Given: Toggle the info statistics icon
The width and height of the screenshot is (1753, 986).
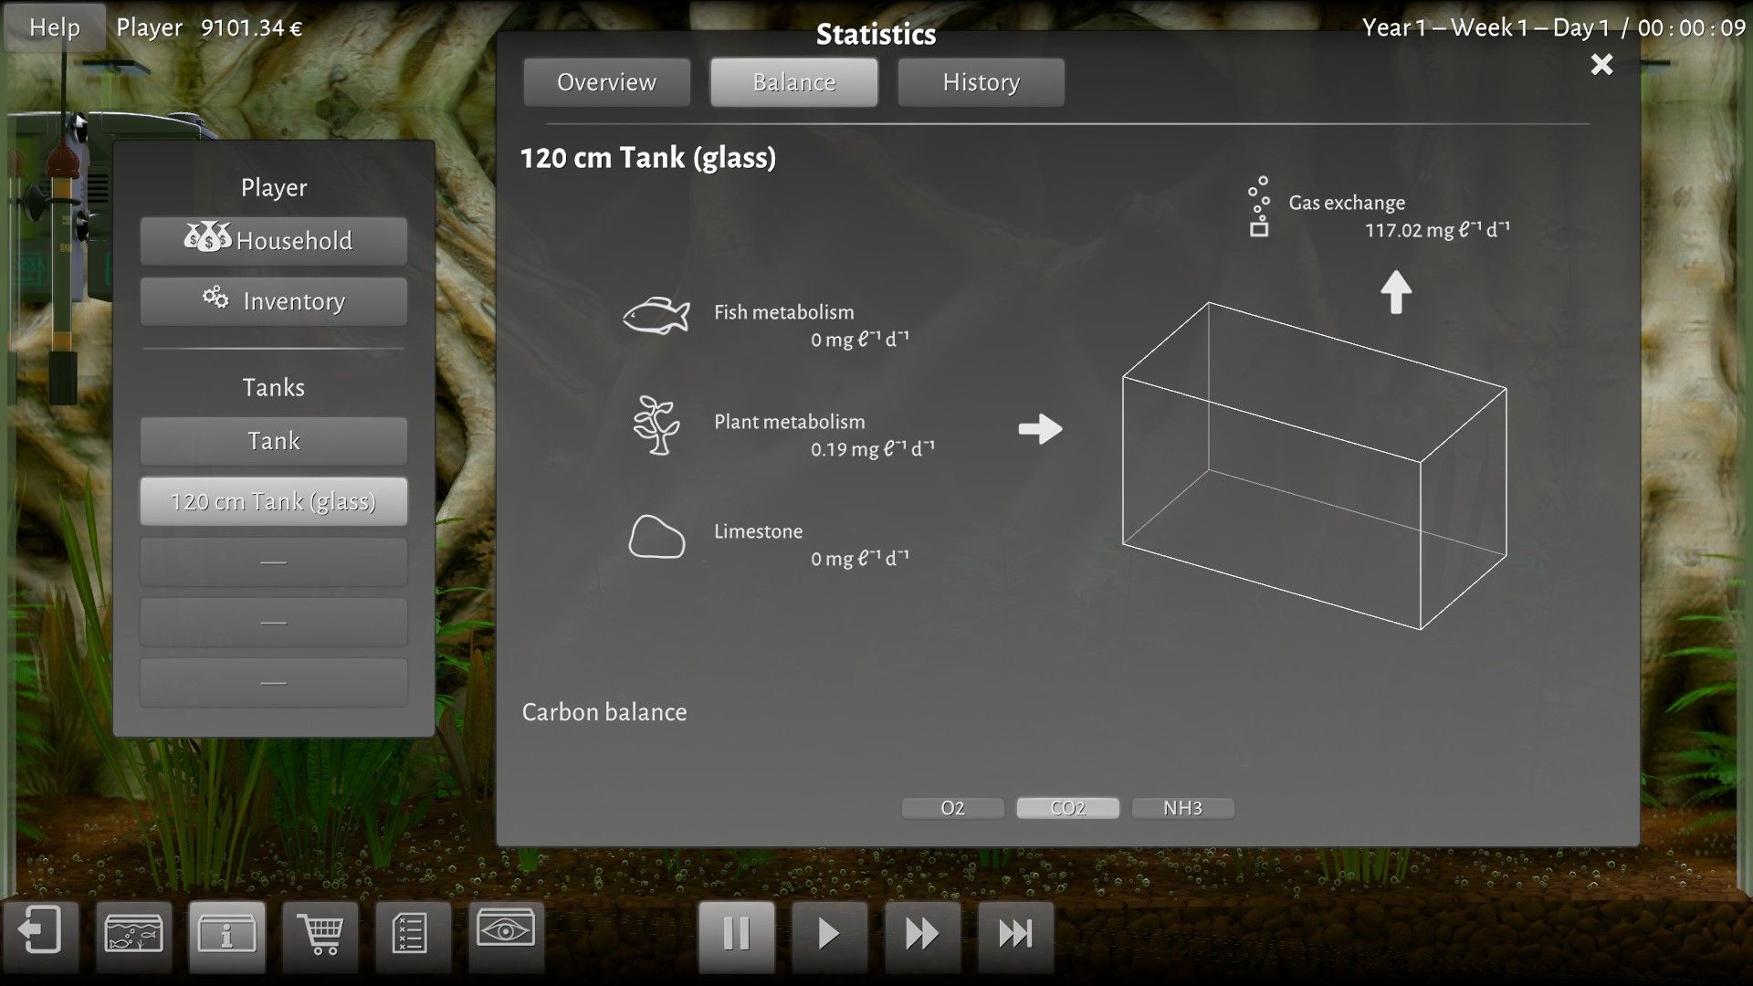Looking at the screenshot, I should (226, 933).
